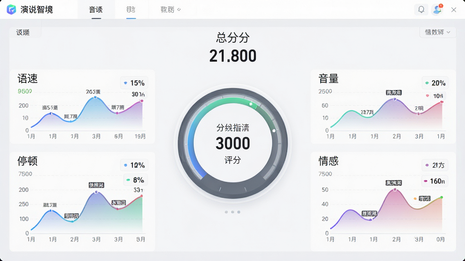Image resolution: width=465 pixels, height=261 pixels.
Task: Click the 情感 card title
Action: (329, 161)
